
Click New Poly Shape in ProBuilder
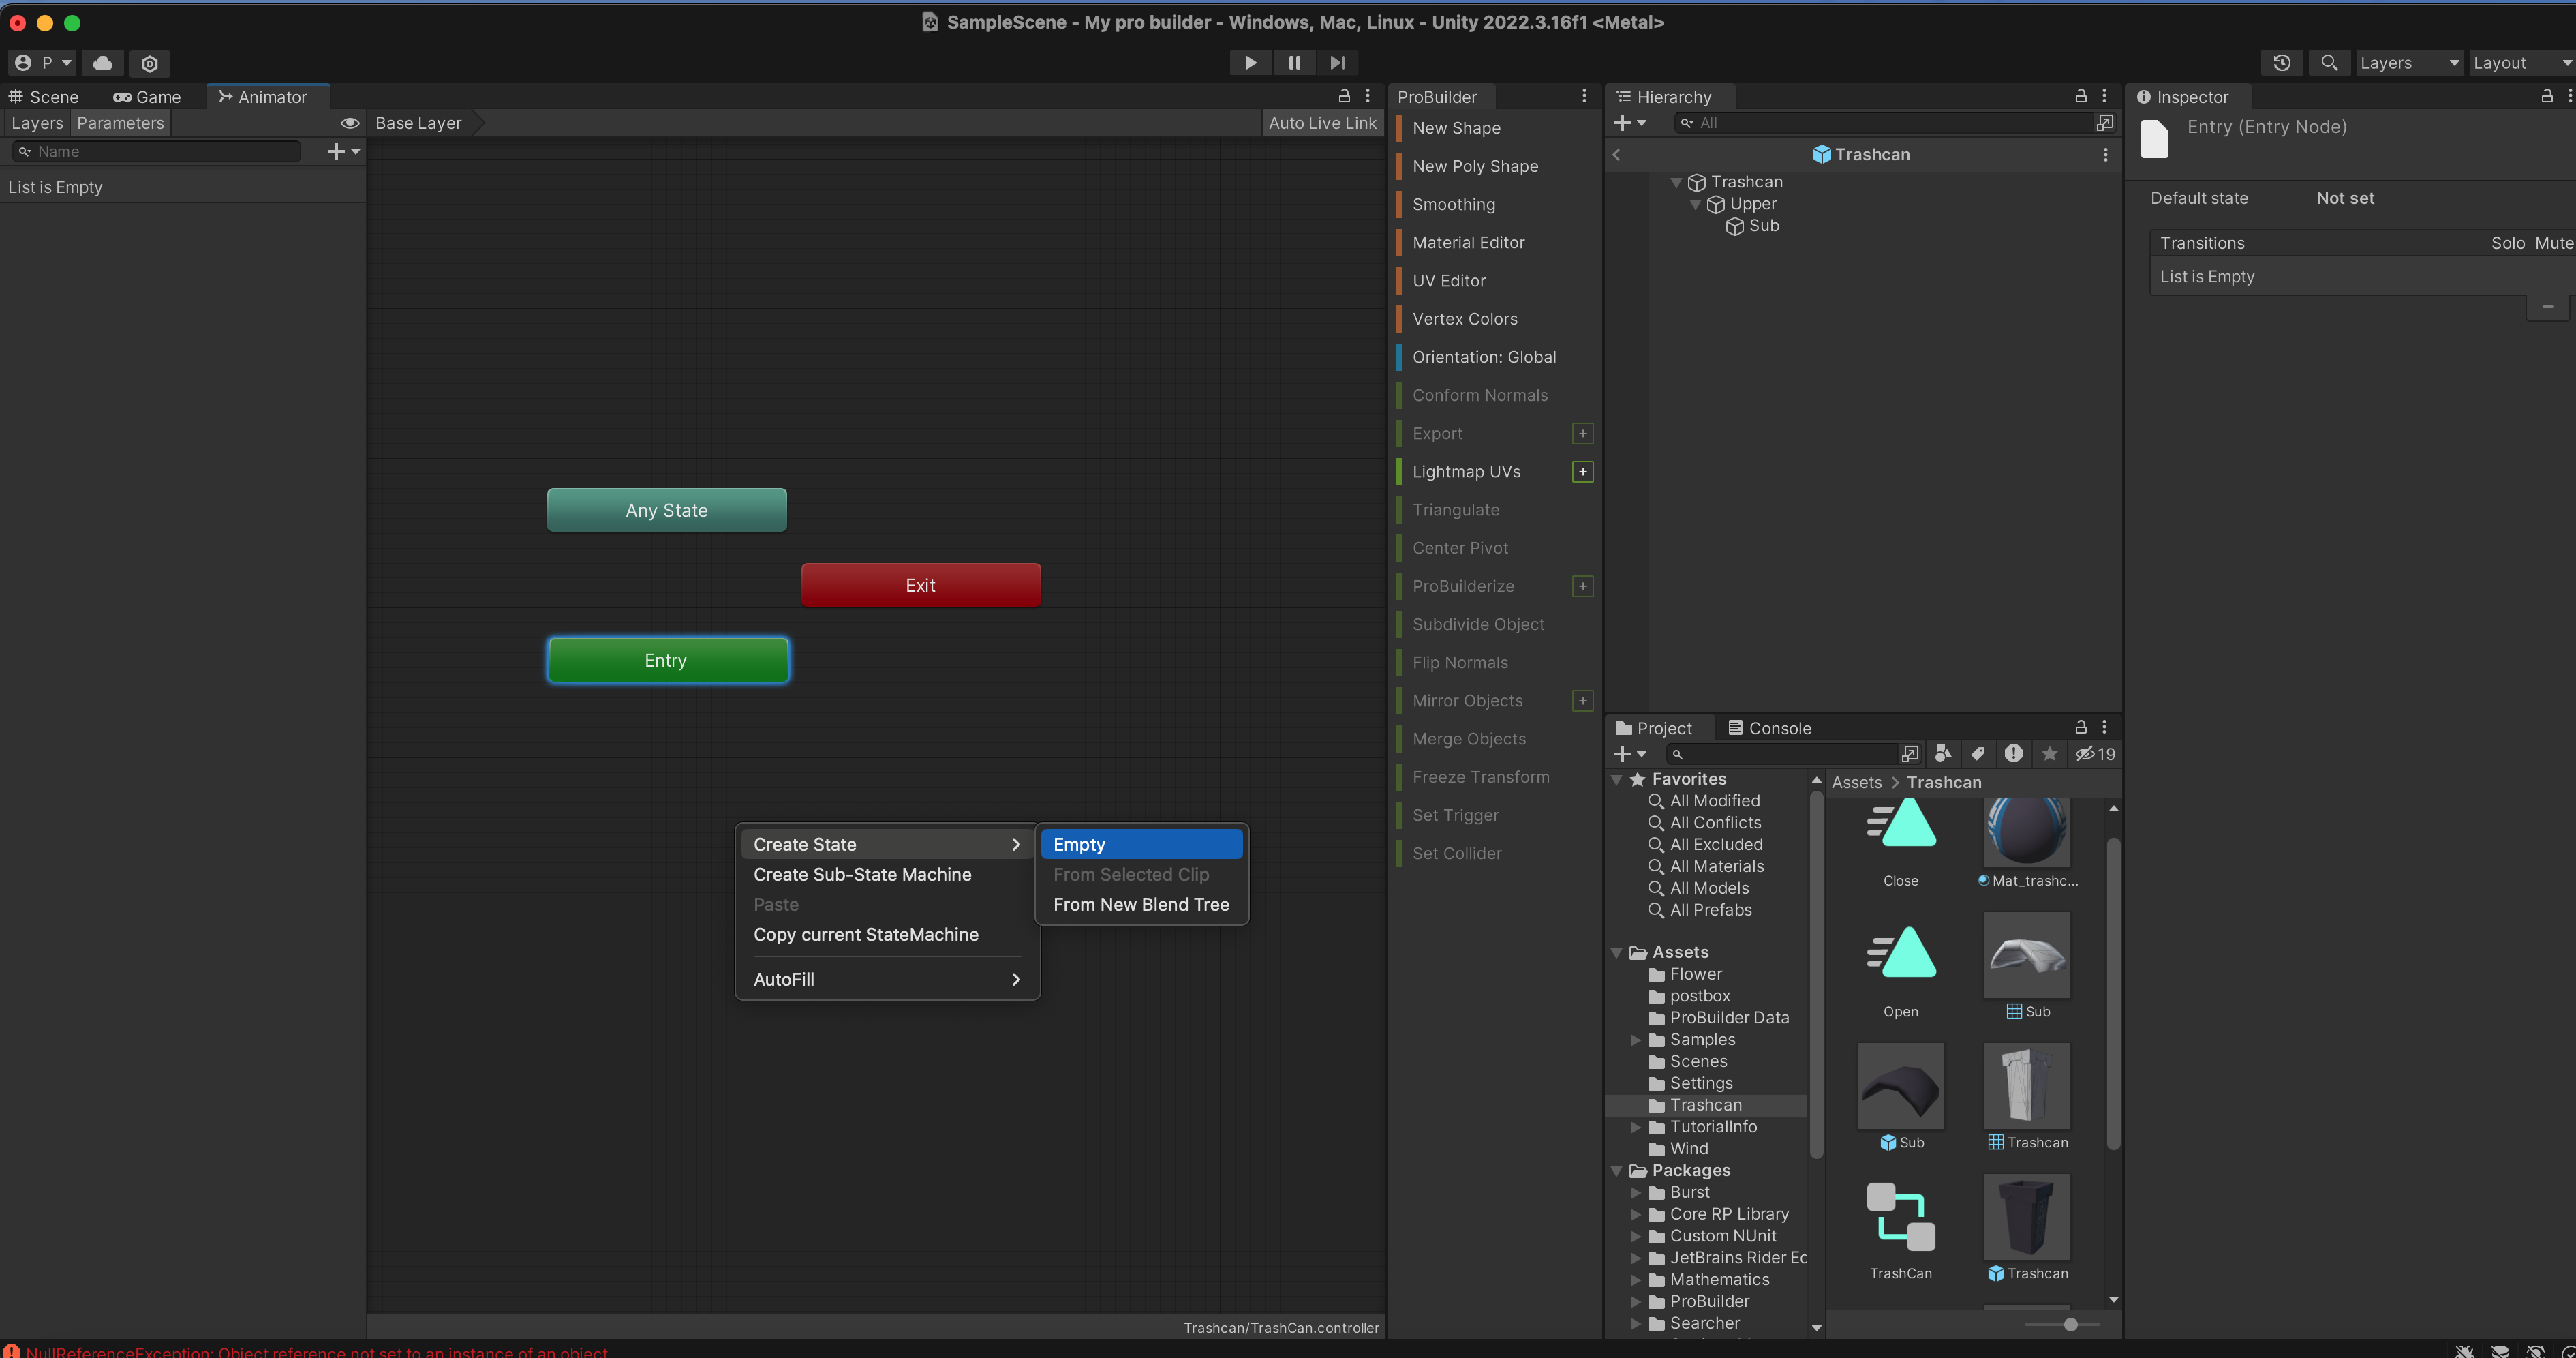click(1475, 166)
